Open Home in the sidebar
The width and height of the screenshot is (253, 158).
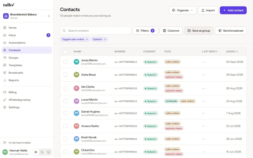point(27,28)
